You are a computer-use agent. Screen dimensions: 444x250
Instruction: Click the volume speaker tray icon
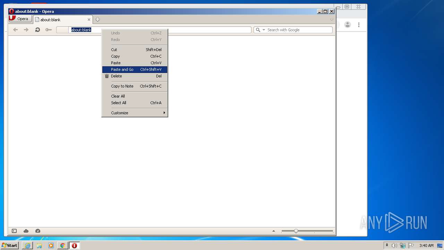point(394,245)
